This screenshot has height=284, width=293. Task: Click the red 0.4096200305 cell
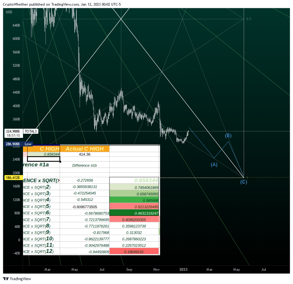click(x=134, y=220)
